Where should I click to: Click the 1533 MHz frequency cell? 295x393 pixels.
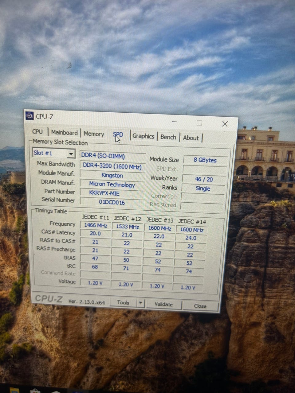click(x=128, y=227)
